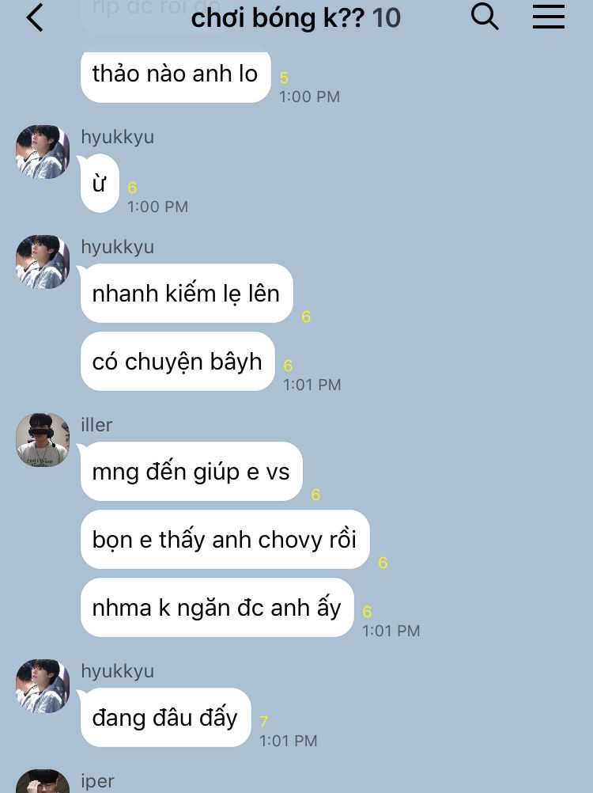Tap hyukkyu's avatar beside "nhanh kiếm lẹ lên"

point(43,262)
